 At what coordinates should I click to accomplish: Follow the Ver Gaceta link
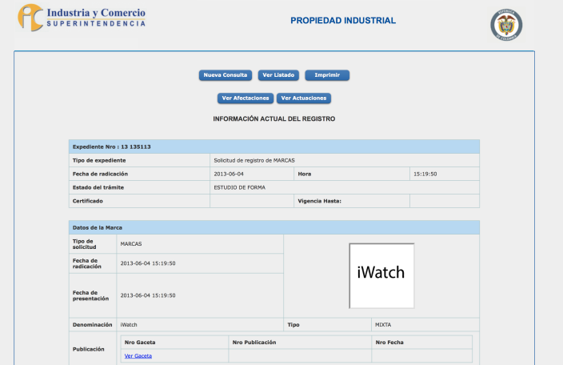(x=138, y=355)
